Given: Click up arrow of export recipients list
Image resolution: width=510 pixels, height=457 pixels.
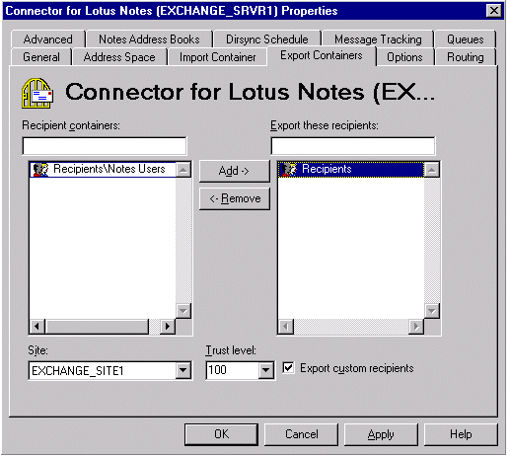Looking at the screenshot, I should point(432,170).
